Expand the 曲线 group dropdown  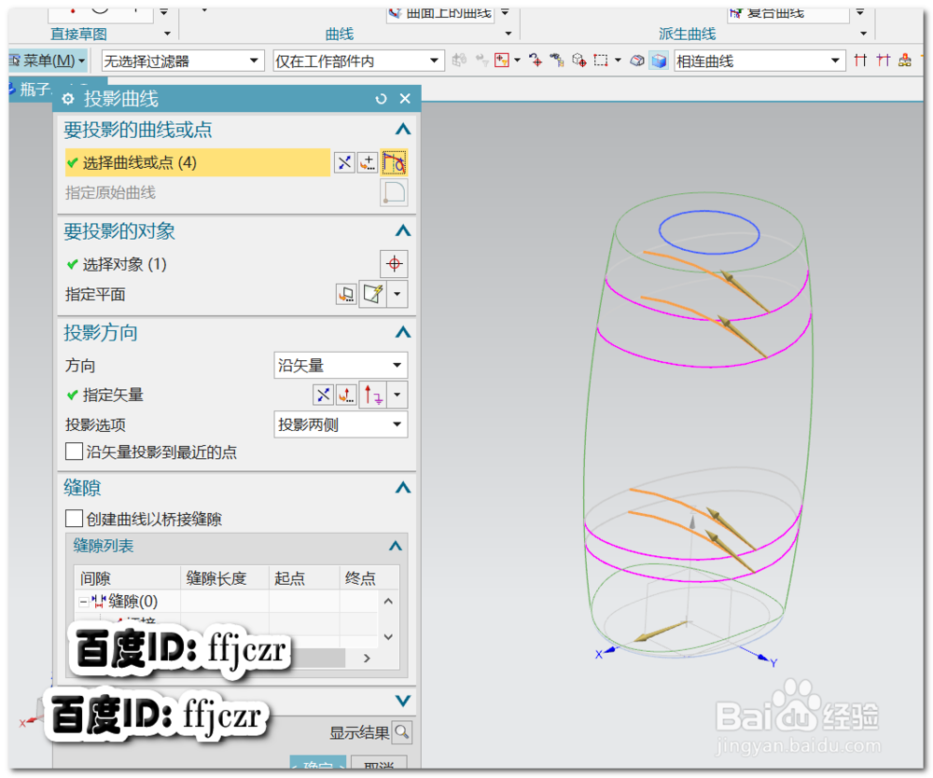pyautogui.click(x=508, y=34)
